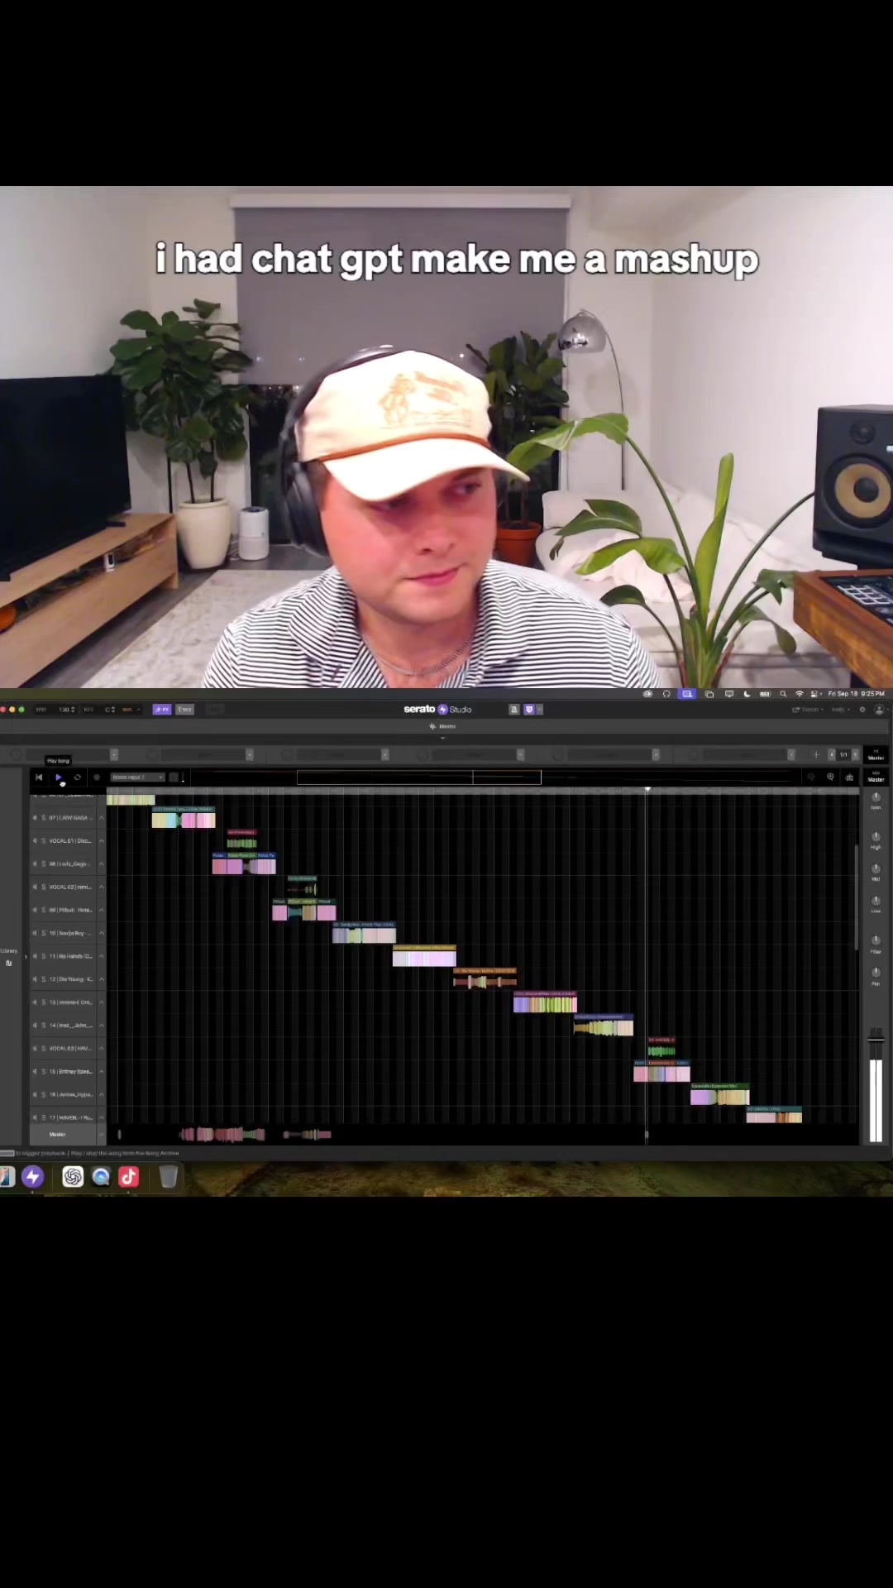
Task: Open Spotlight search in menu bar
Action: [x=782, y=694]
